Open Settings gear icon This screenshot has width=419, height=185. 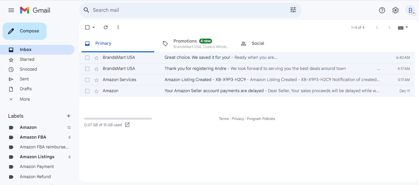click(x=395, y=10)
